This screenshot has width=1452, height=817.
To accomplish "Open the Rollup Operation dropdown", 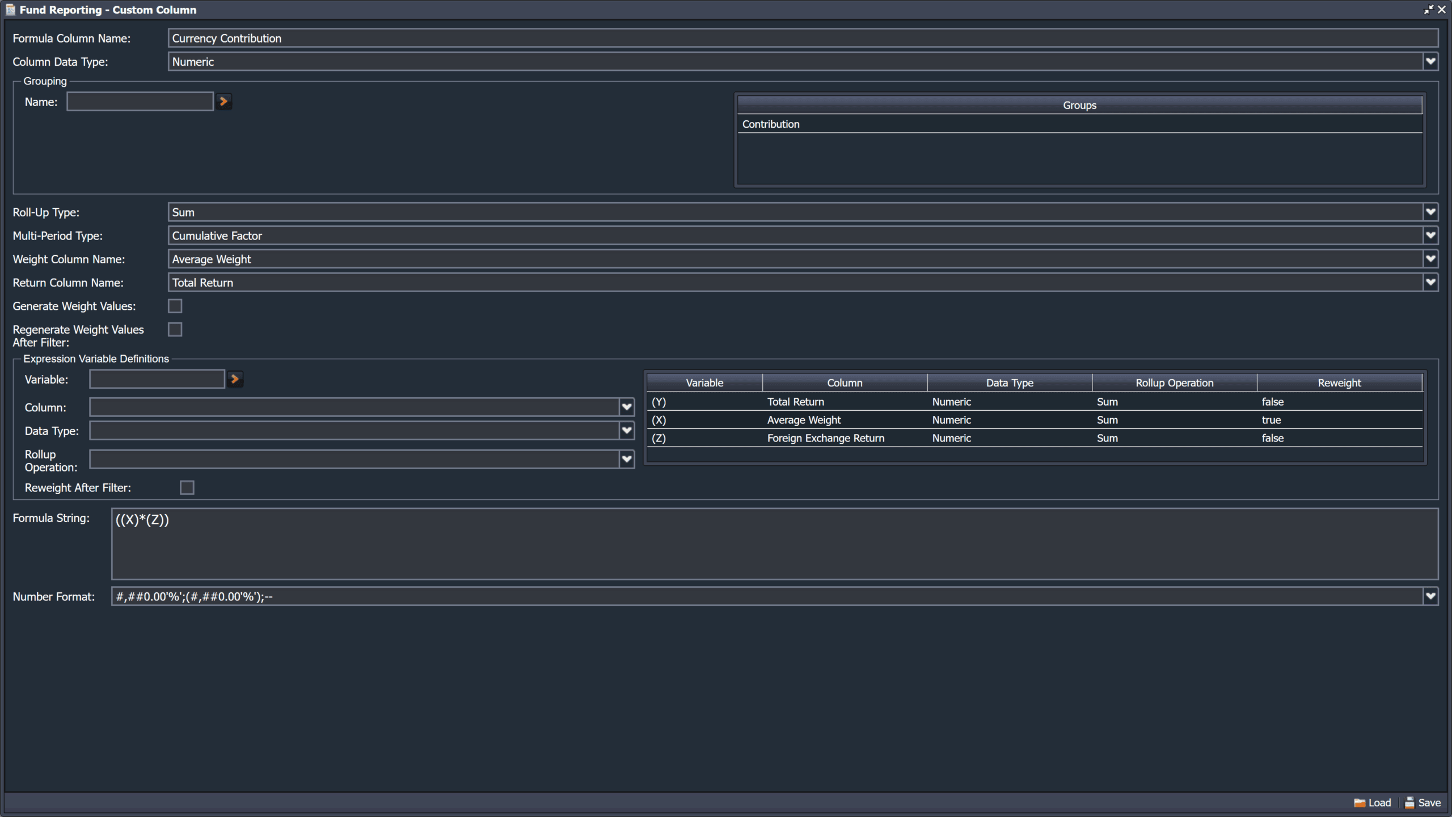I will (x=627, y=460).
